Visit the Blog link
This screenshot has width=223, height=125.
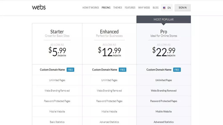coord(156,8)
